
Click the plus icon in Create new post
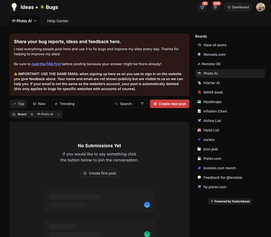(x=155, y=104)
